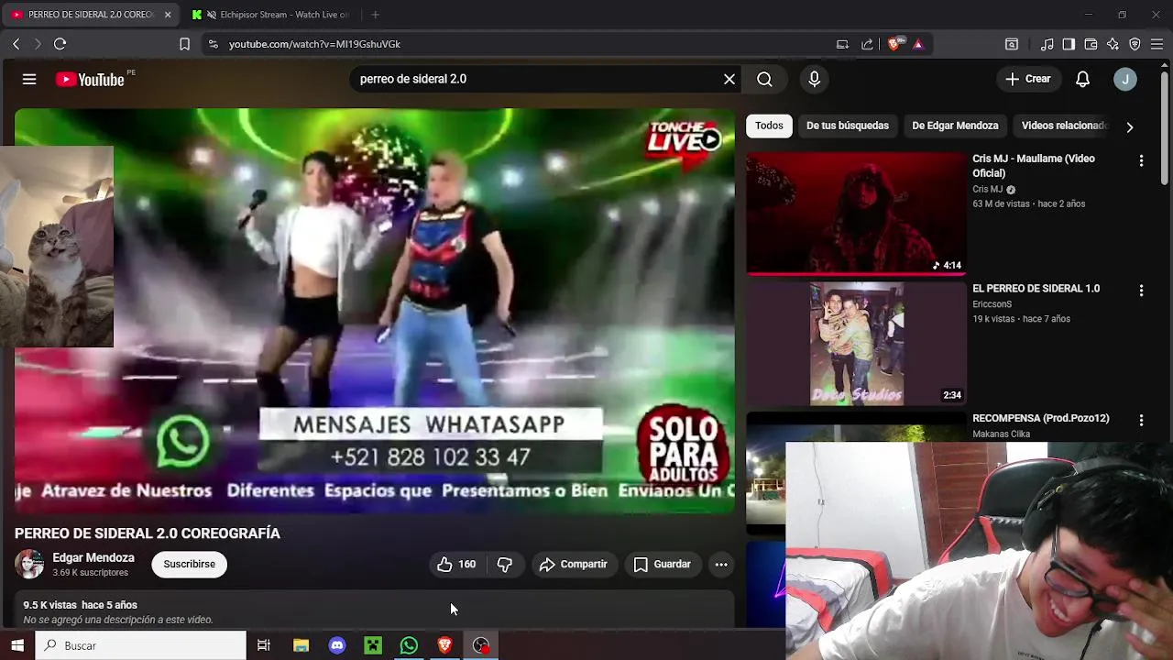Open the RECOMPENSA (Prod.Pozo12) title
This screenshot has height=660, width=1173.
(1041, 418)
